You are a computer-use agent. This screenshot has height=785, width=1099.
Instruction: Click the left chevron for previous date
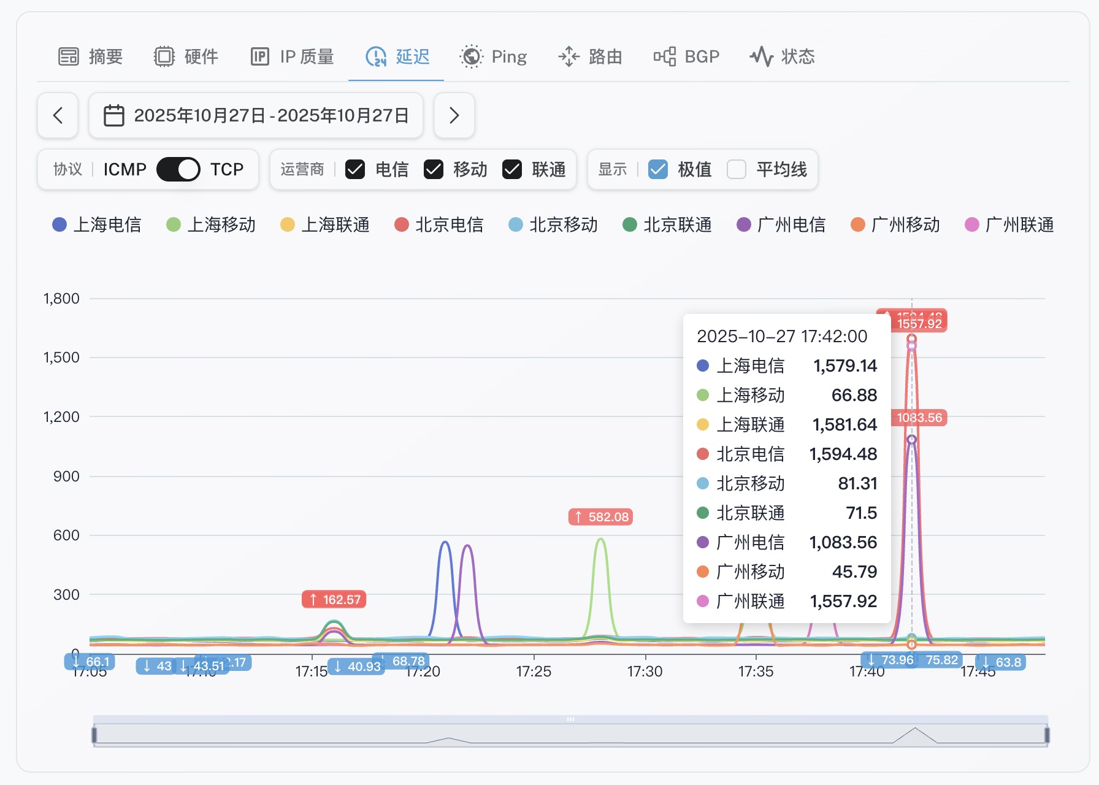(57, 115)
